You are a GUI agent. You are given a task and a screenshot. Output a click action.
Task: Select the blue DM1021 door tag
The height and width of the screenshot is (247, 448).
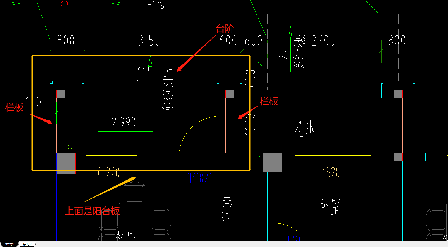(x=199, y=178)
